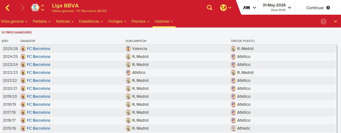Expand the date 31-May-2026 dropdown
Image resolution: width=341 pixels, height=133 pixels.
[290, 8]
